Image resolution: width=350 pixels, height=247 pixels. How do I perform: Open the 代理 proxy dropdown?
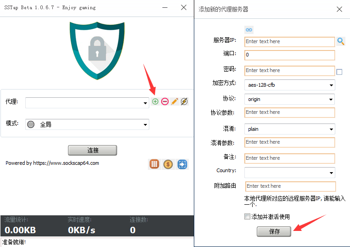point(87,103)
